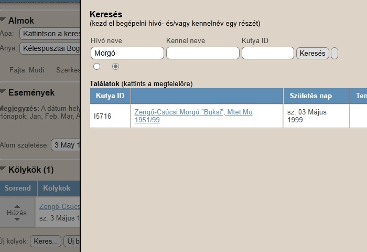The width and height of the screenshot is (367, 252).
Task: Select the checked radio button under Hívó neve
Action: tap(116, 66)
